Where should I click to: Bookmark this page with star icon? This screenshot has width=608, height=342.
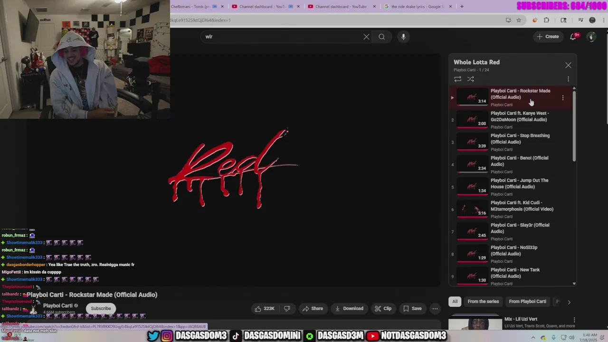[x=519, y=20]
